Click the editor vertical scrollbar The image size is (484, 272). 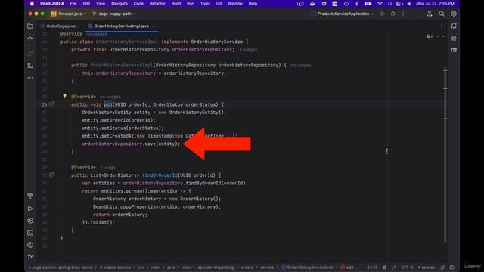click(x=445, y=154)
